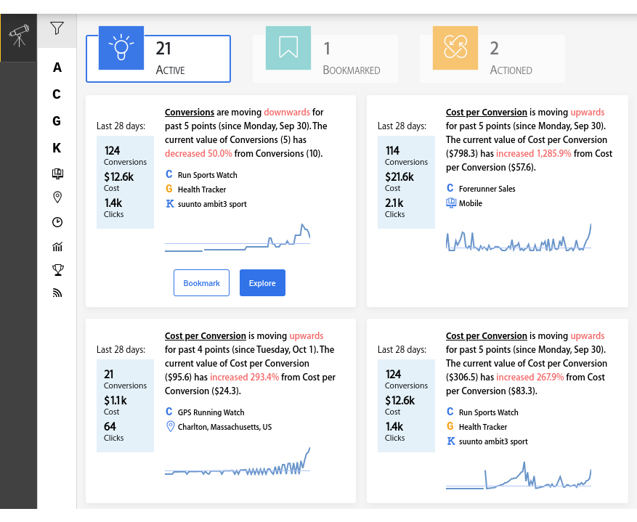Click the $1.1k Cost stat
This screenshot has height=522, width=637.
point(115,406)
